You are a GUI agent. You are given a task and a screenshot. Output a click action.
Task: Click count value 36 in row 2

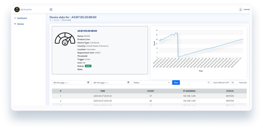tap(150, 101)
